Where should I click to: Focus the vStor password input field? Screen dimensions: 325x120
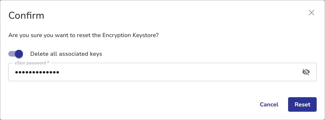pyautogui.click(x=179, y=72)
